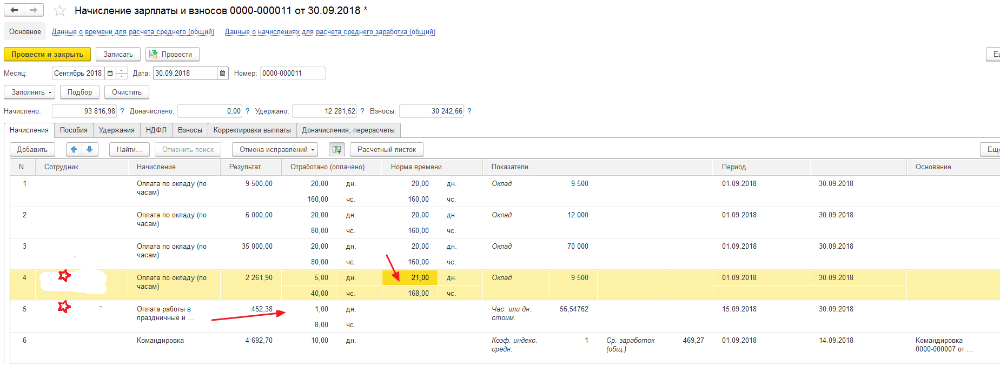Open the Удержания tab
The width and height of the screenshot is (1000, 365).
coord(116,130)
